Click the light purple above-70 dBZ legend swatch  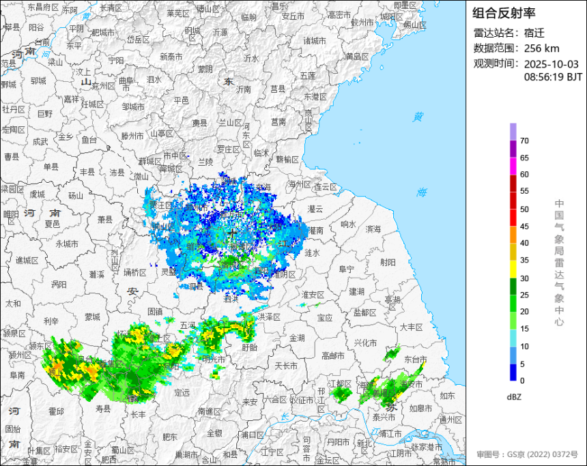point(513,132)
